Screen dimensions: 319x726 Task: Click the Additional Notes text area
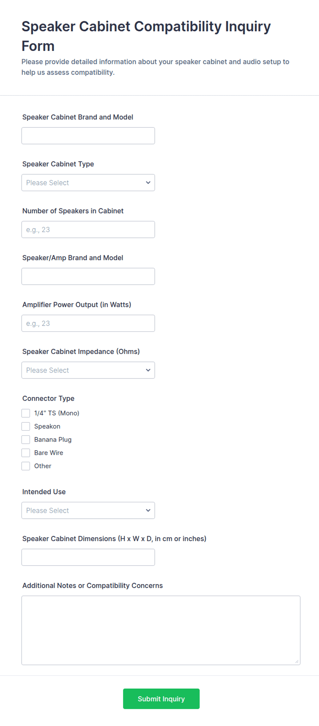pos(161,630)
